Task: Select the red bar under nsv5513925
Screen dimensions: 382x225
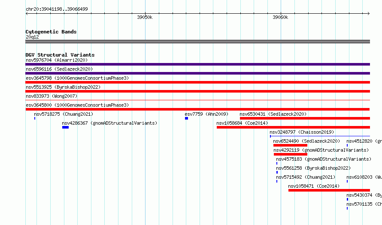Action: click(x=197, y=91)
